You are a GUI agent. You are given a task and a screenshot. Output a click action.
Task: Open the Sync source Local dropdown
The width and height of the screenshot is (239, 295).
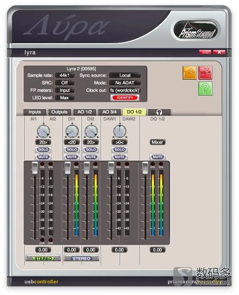pyautogui.click(x=125, y=75)
